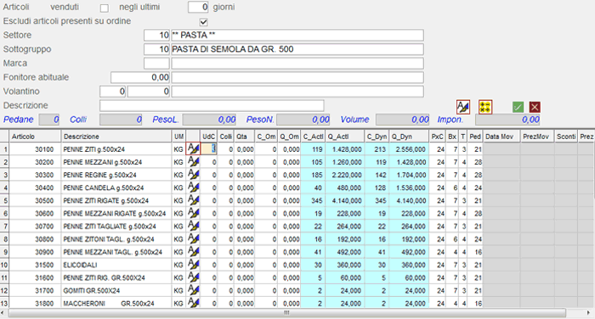
Task: Cancel with the red X icon
Action: point(535,107)
